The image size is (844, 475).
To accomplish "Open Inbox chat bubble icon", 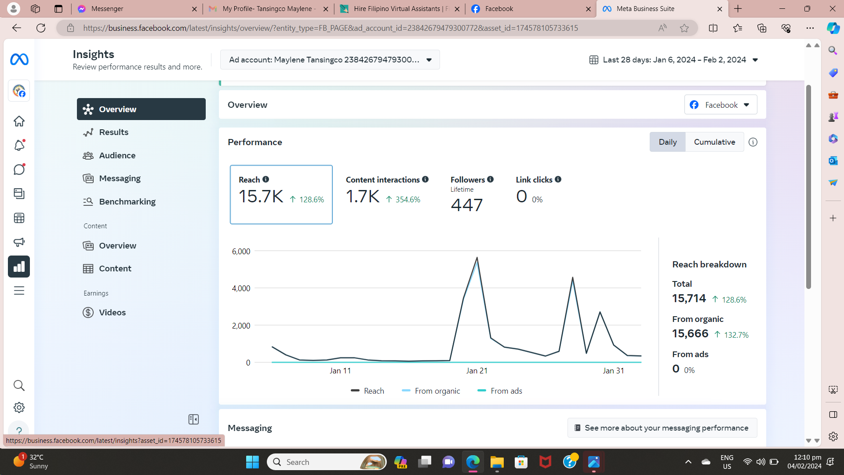I will coord(19,169).
